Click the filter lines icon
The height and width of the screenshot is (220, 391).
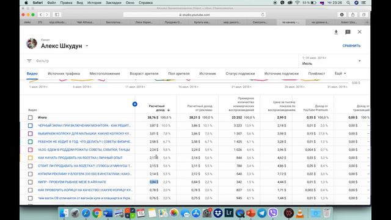[29, 61]
